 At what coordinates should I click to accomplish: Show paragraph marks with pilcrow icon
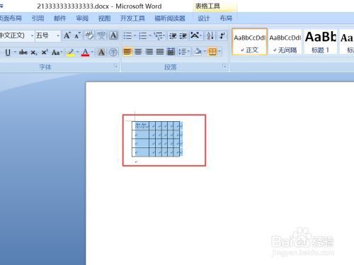pyautogui.click(x=222, y=35)
